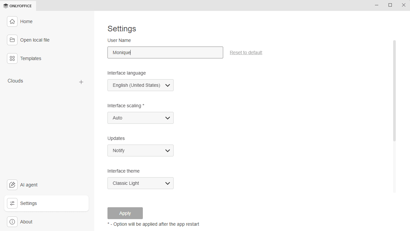Click the Open local file folder icon
Image resolution: width=410 pixels, height=231 pixels.
[12, 40]
